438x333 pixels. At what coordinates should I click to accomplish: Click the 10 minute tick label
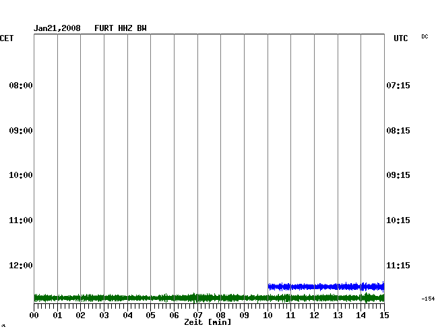[268, 315]
